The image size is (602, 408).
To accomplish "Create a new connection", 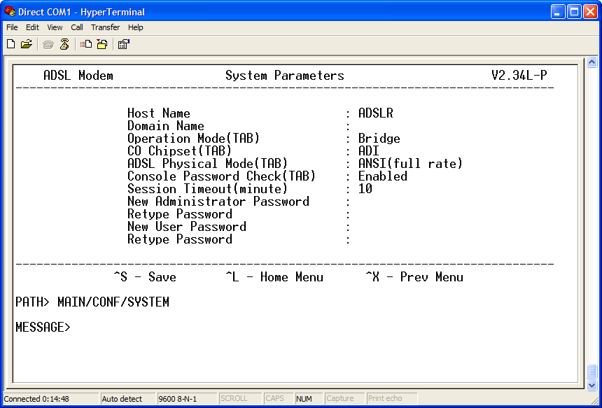I will 10,43.
